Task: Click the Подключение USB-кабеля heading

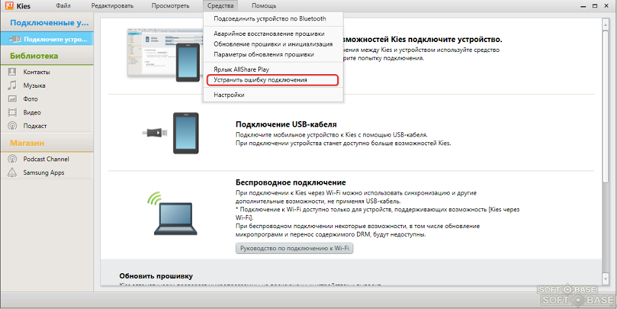Action: [286, 124]
